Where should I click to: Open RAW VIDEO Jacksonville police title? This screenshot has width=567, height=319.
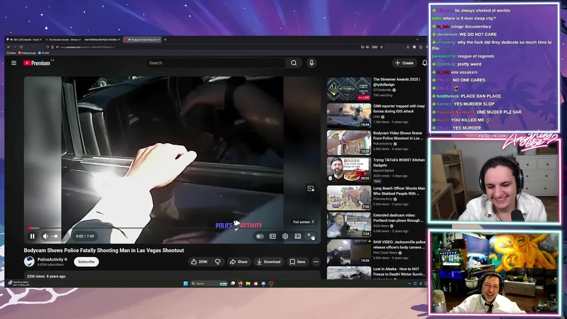click(x=399, y=245)
